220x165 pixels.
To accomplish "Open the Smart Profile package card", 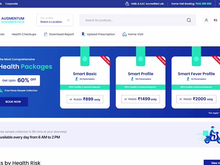I will click(x=141, y=82).
